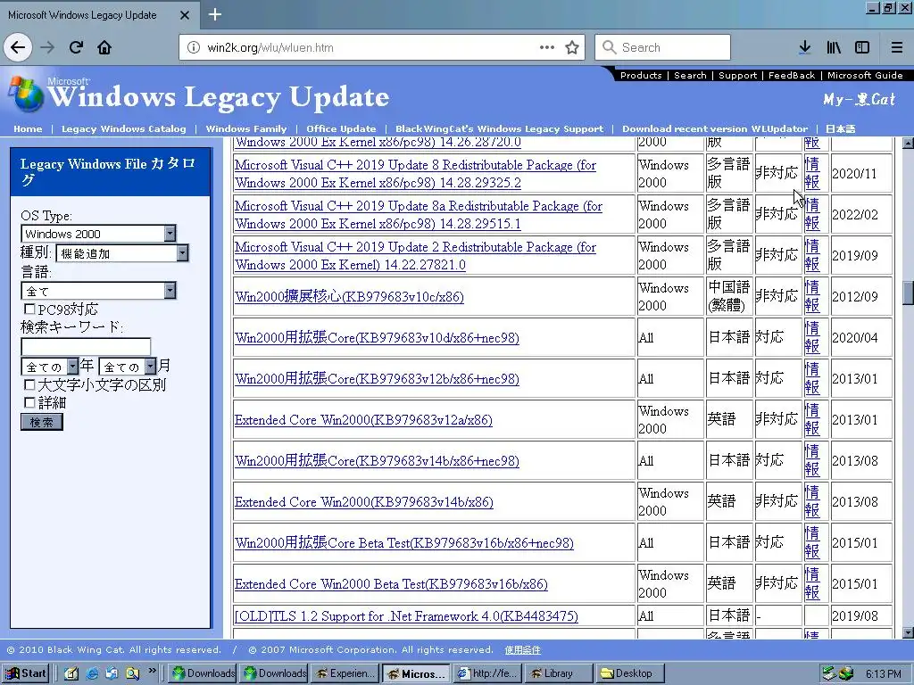
Task: Open Extended Core Win2000 Beta Test v16b link
Action: (x=391, y=583)
